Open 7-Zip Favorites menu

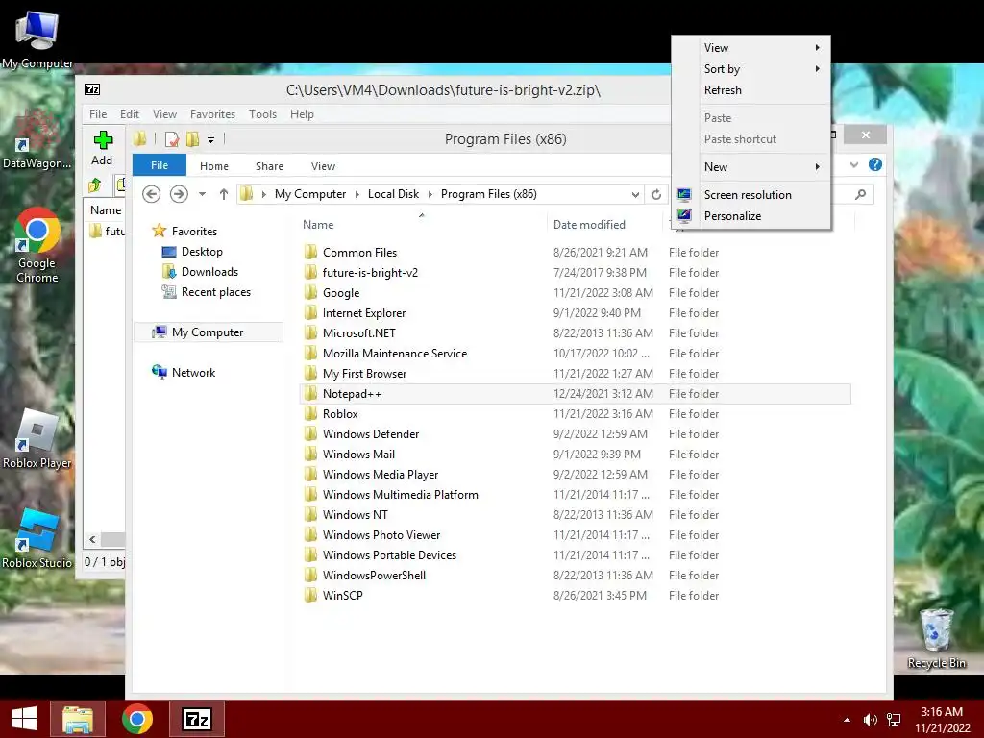(212, 114)
